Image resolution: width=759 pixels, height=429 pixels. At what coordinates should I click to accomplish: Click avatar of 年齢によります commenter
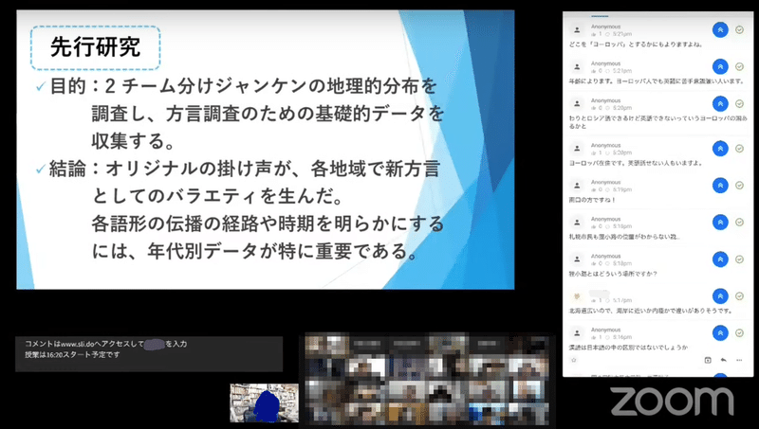[577, 66]
